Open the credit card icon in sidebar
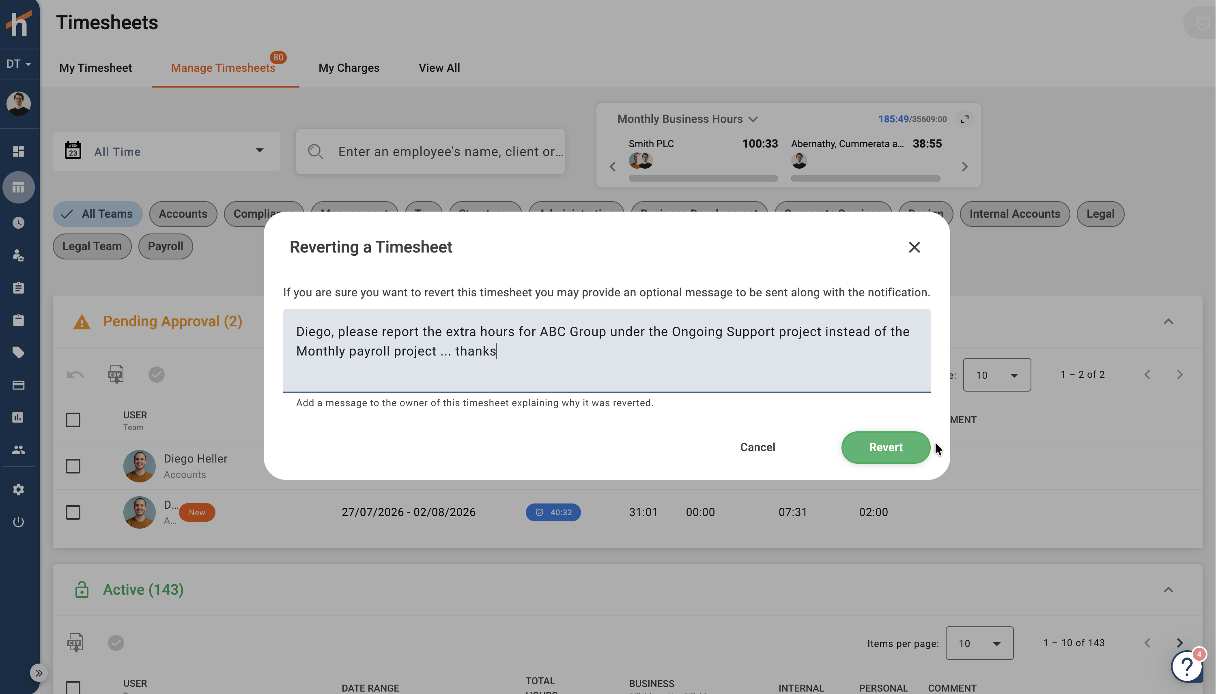Viewport: 1218px width, 694px height. tap(19, 385)
